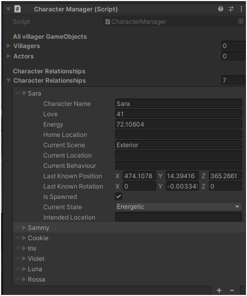Edit the Character Name field
The height and width of the screenshot is (296, 247).
(178, 103)
